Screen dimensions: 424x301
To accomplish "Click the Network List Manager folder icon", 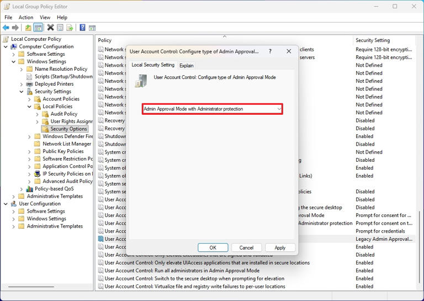I will (38, 144).
